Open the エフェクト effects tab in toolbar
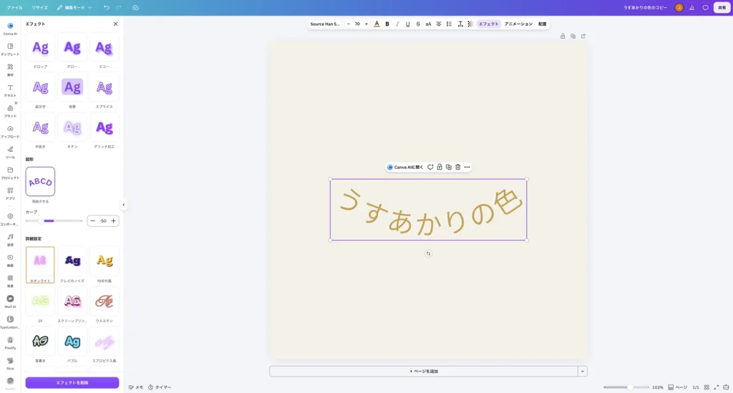This screenshot has width=733, height=393. [x=488, y=24]
